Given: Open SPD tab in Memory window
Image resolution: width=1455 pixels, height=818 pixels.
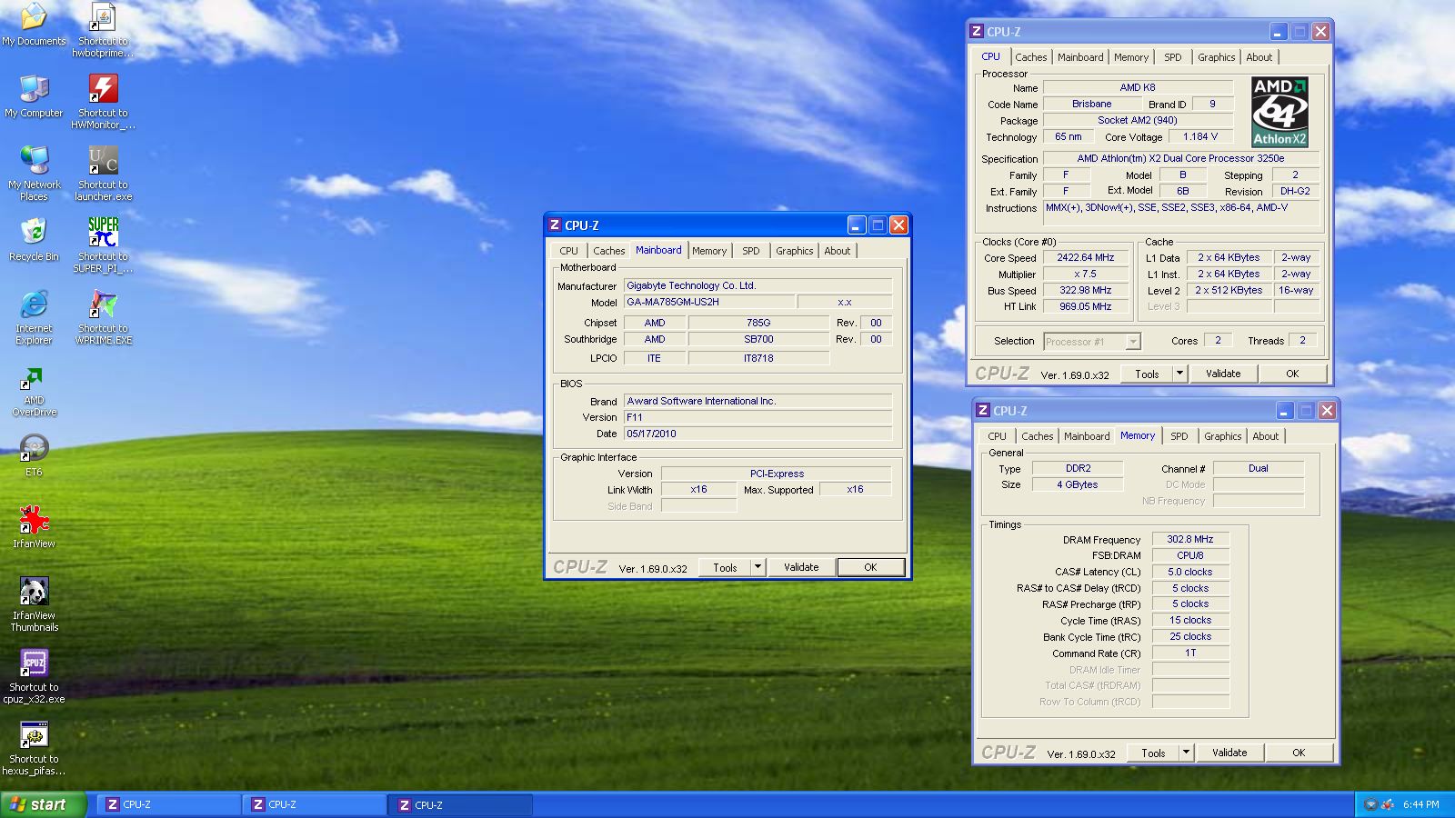Looking at the screenshot, I should pos(1179,436).
